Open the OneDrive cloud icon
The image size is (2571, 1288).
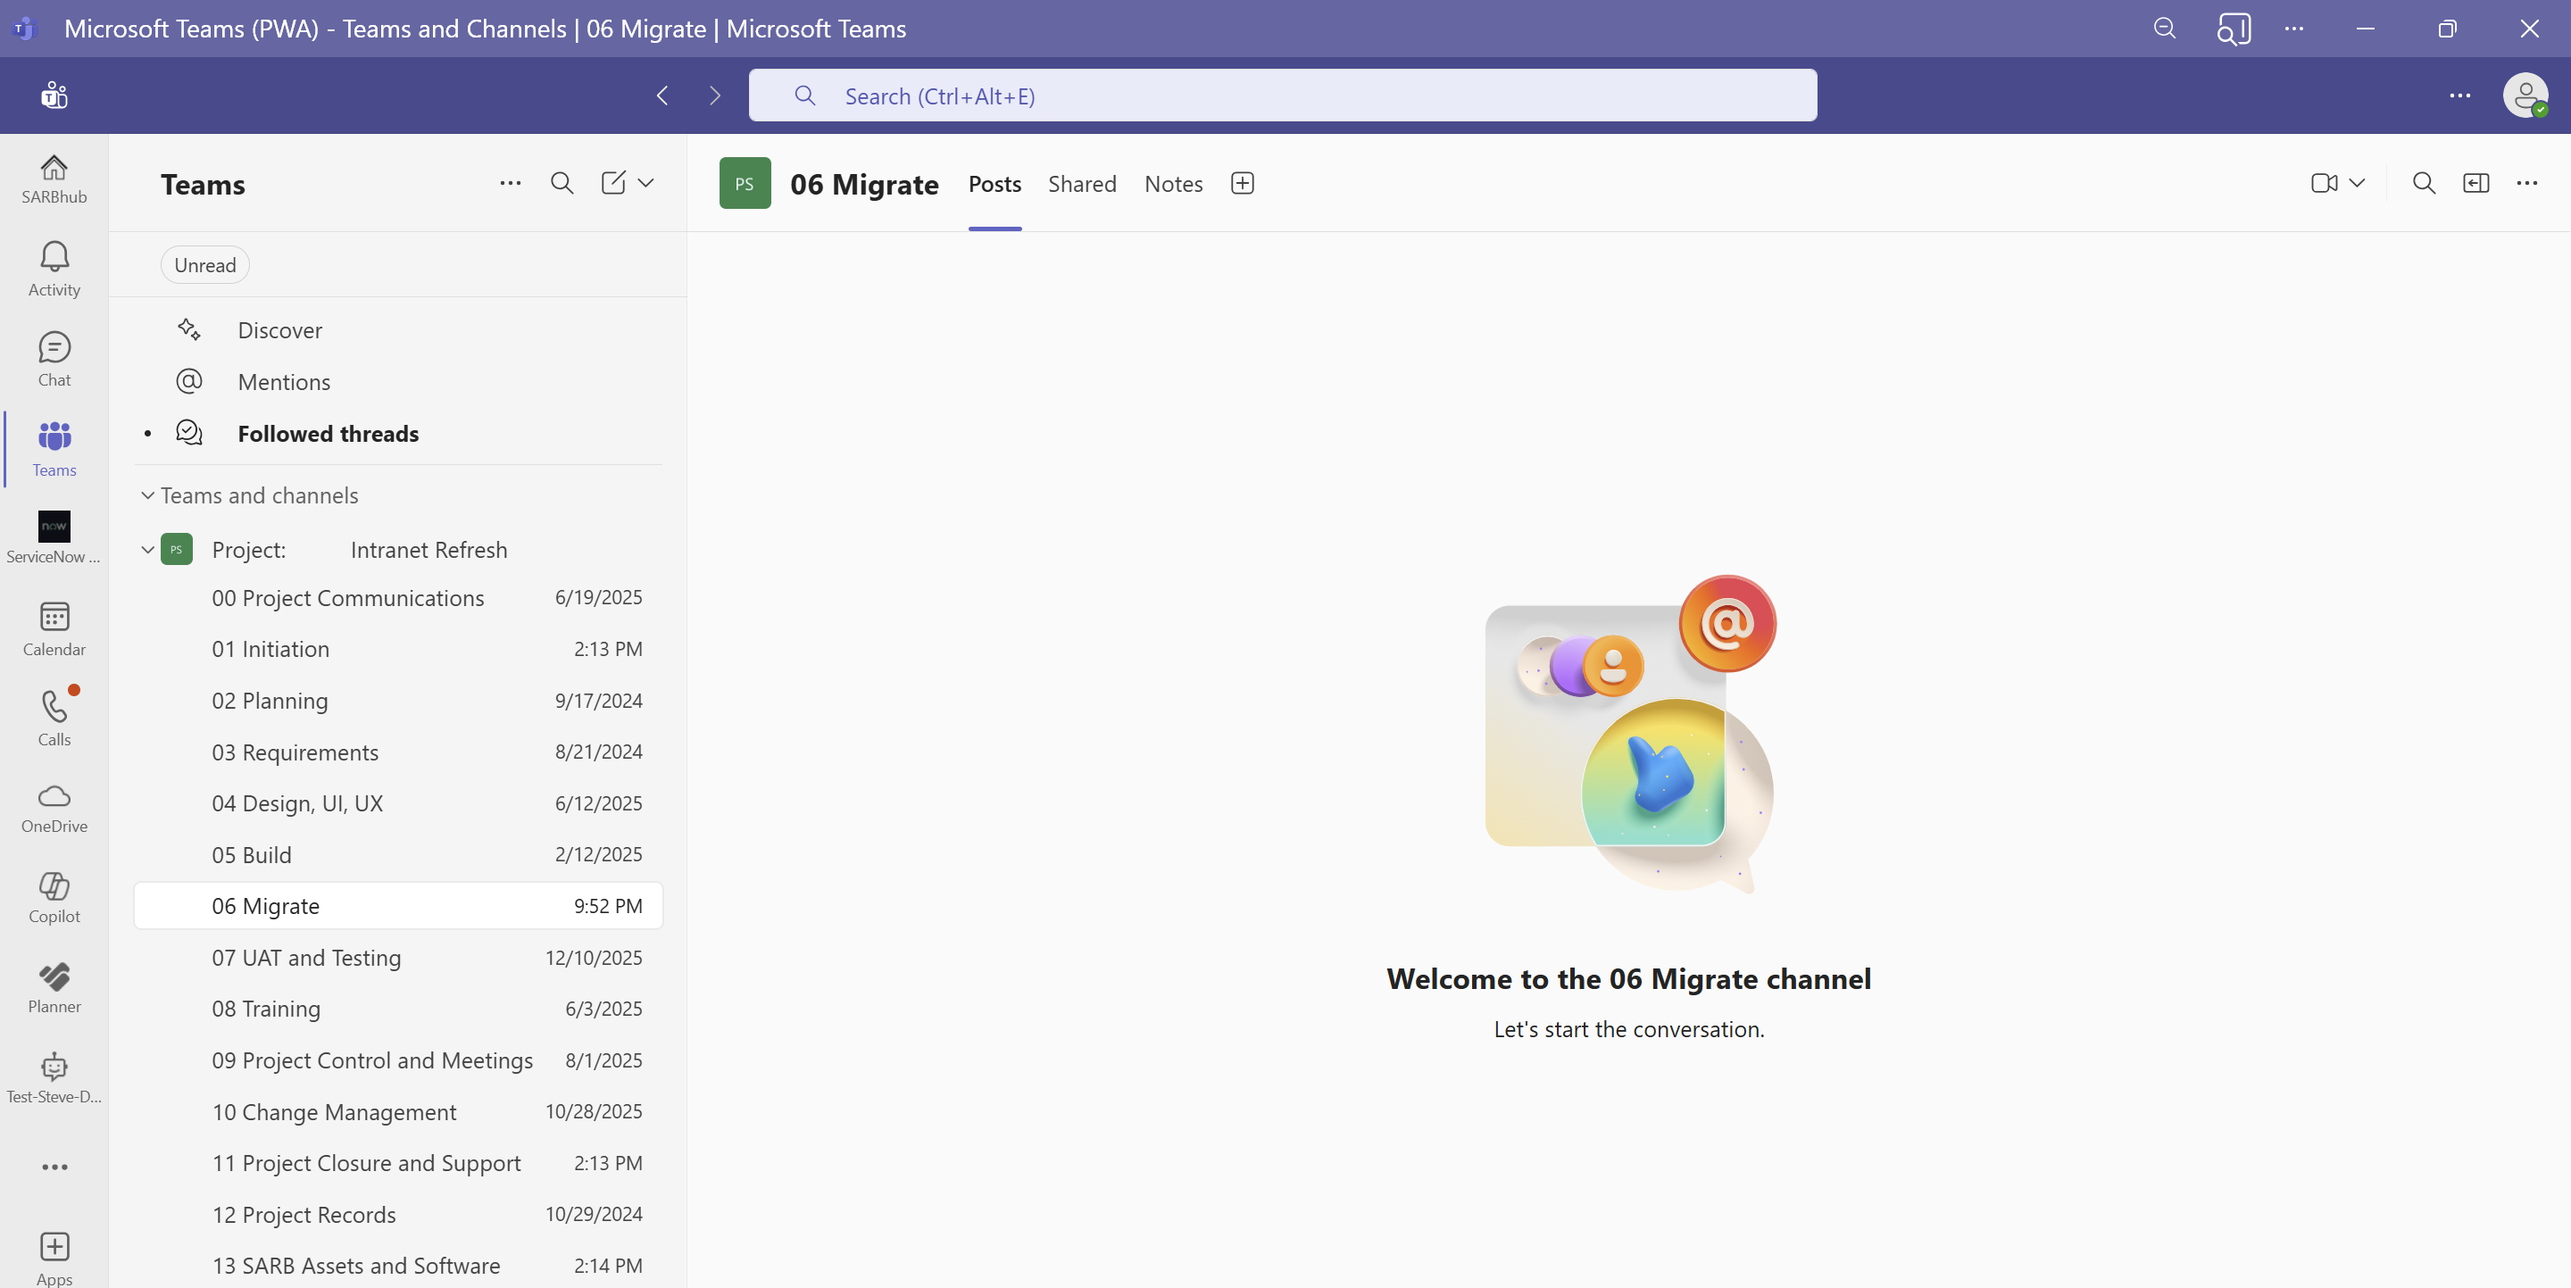click(x=54, y=807)
